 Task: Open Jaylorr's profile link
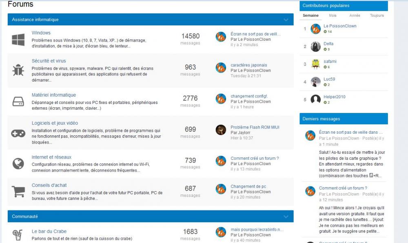(x=243, y=133)
